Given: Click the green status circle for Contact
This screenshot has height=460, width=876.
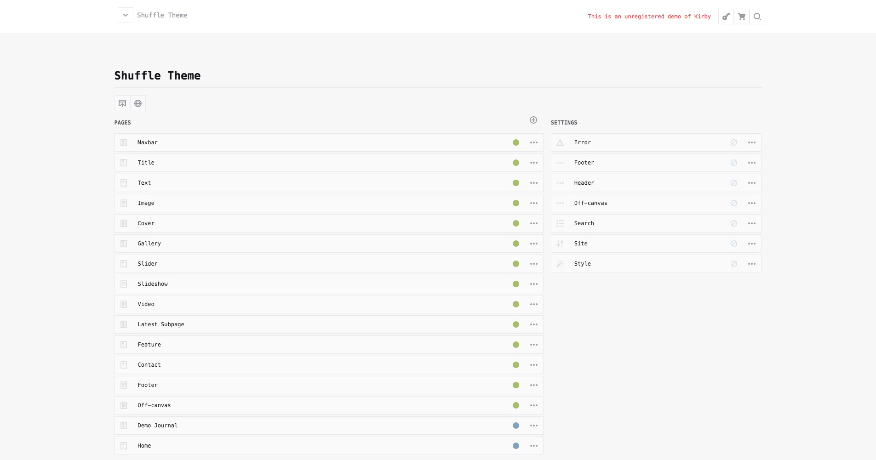Looking at the screenshot, I should [516, 365].
